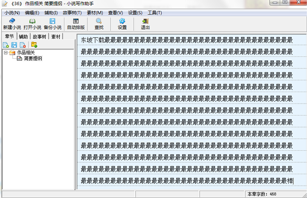Open the 设置(S) menu
Image resolution: width=307 pixels, height=198 pixels.
point(135,13)
